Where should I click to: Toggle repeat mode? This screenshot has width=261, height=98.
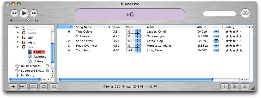(44, 86)
